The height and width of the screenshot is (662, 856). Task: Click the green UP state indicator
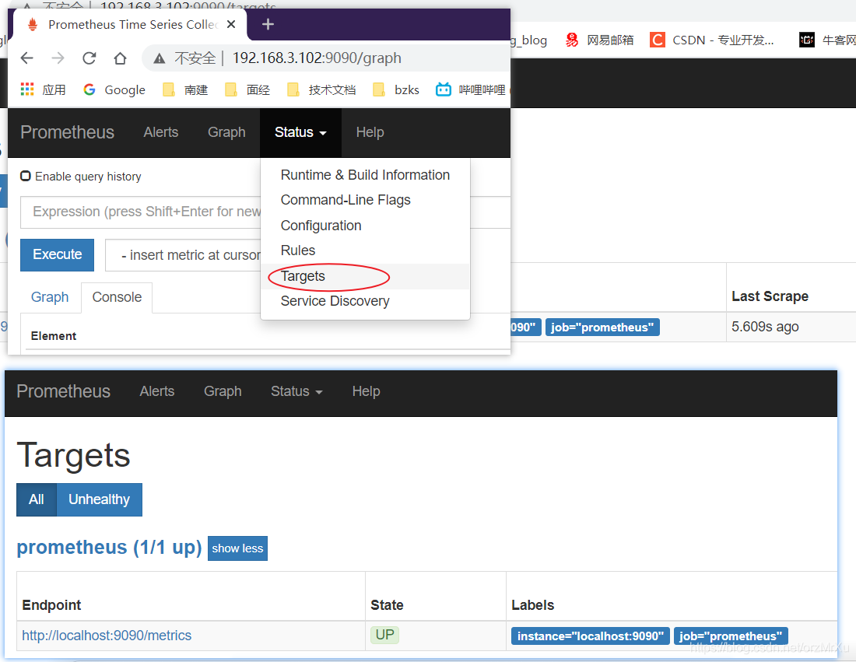pos(384,635)
